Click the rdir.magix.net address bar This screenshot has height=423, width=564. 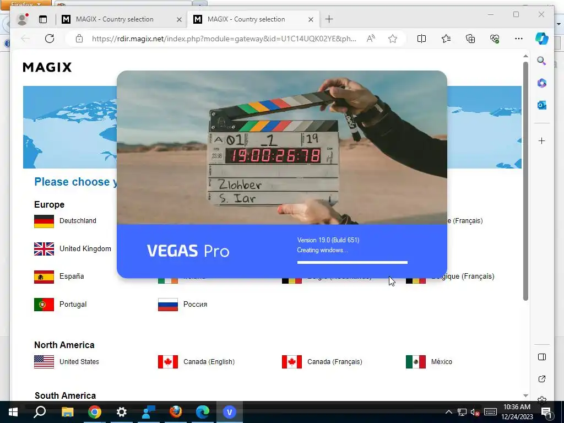(224, 39)
